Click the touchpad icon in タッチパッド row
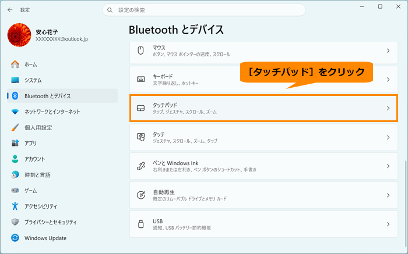The height and width of the screenshot is (254, 408). [141, 108]
